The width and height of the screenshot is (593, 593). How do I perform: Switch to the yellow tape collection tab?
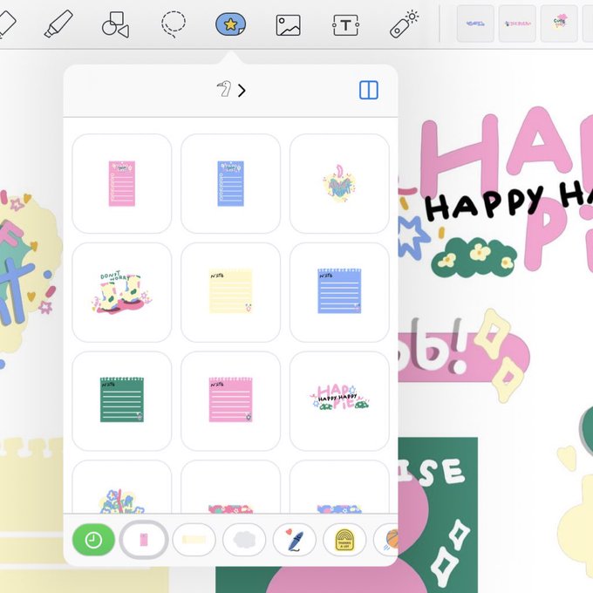[194, 540]
